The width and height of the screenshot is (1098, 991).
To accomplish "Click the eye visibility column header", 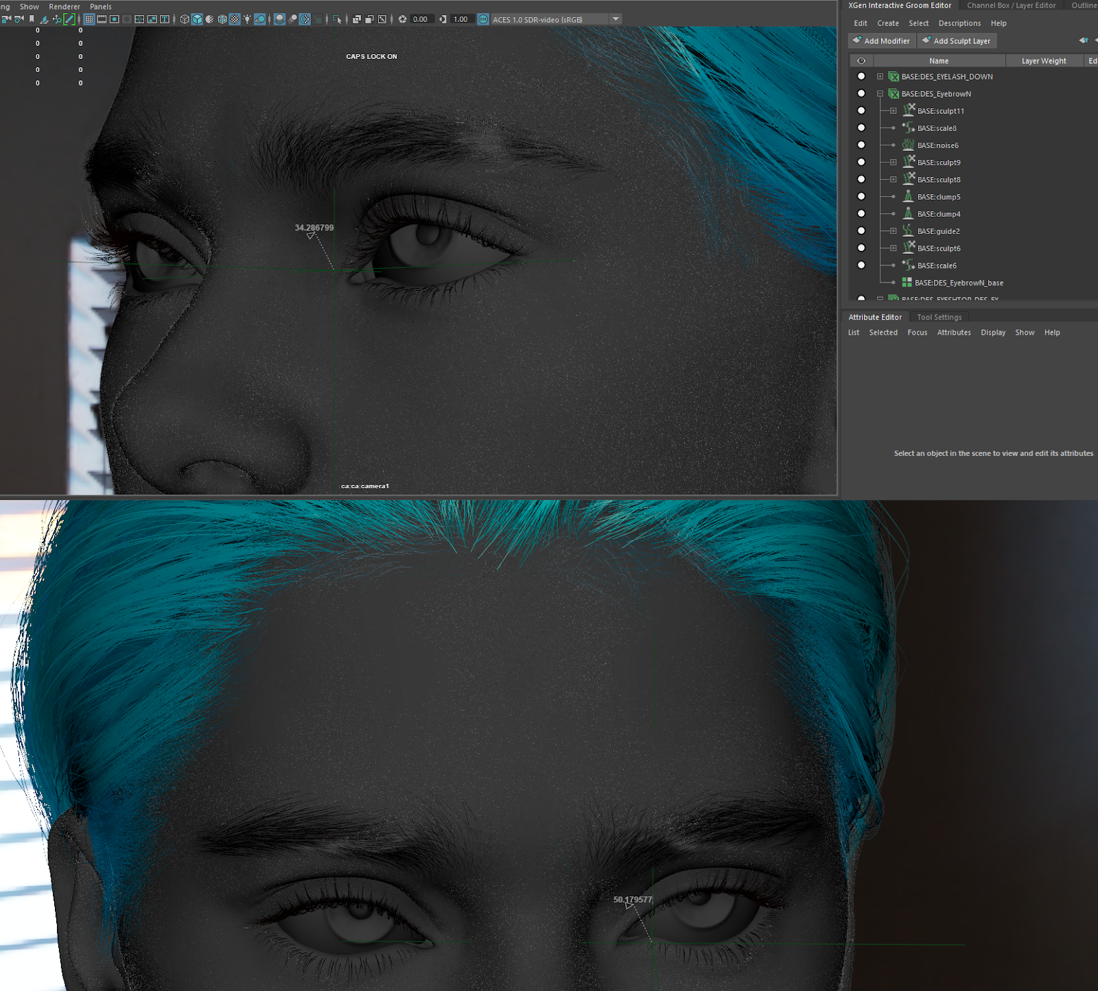I will pyautogui.click(x=861, y=61).
